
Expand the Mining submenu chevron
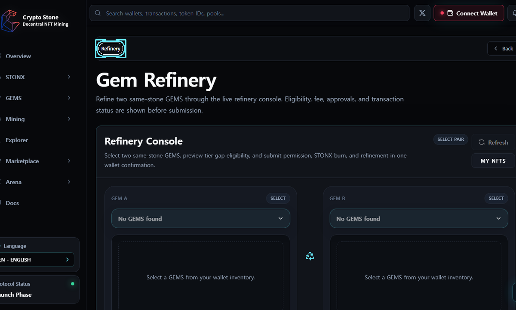69,119
